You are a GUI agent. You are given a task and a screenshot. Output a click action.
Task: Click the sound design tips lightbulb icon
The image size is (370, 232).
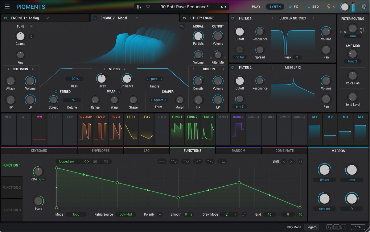(329, 6)
